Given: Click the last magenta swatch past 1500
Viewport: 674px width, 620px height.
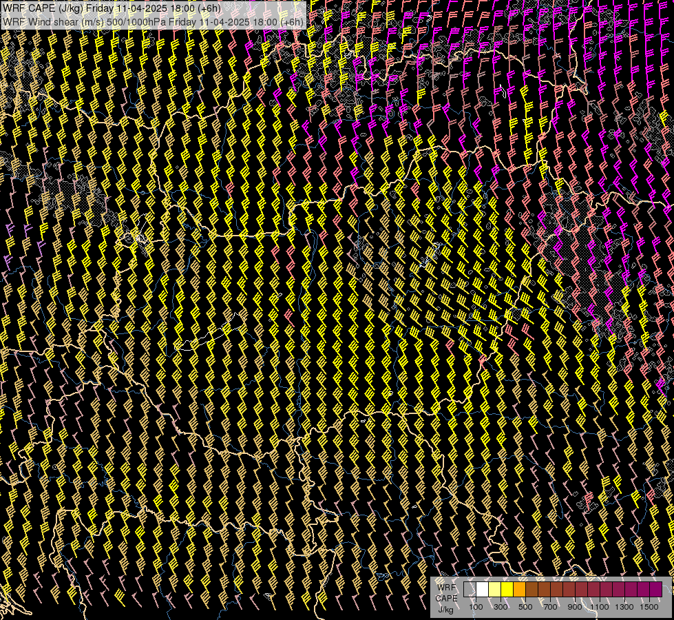Looking at the screenshot, I should point(656,589).
